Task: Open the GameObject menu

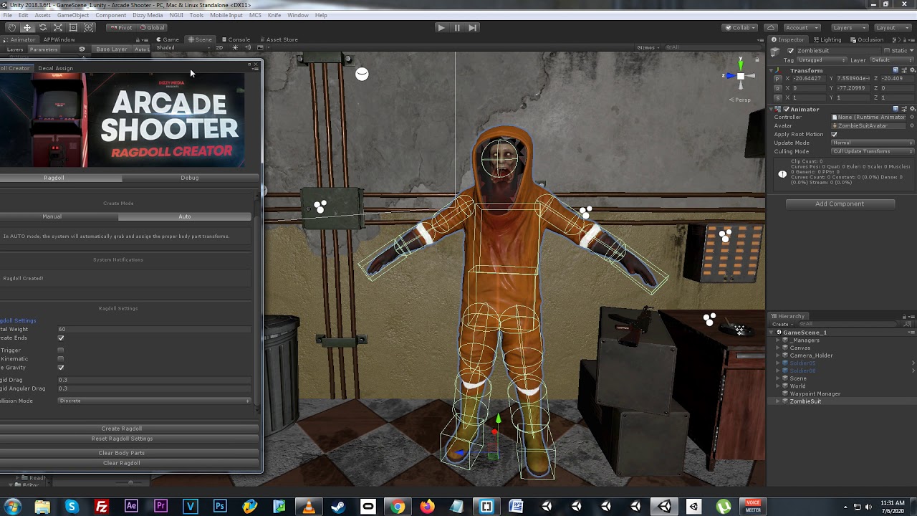Action: [73, 15]
